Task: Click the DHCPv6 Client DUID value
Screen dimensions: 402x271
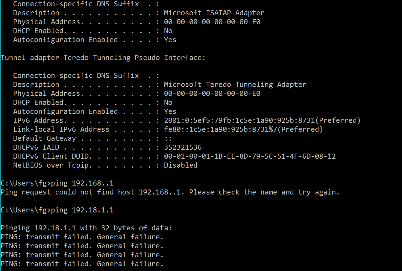Action: point(250,156)
